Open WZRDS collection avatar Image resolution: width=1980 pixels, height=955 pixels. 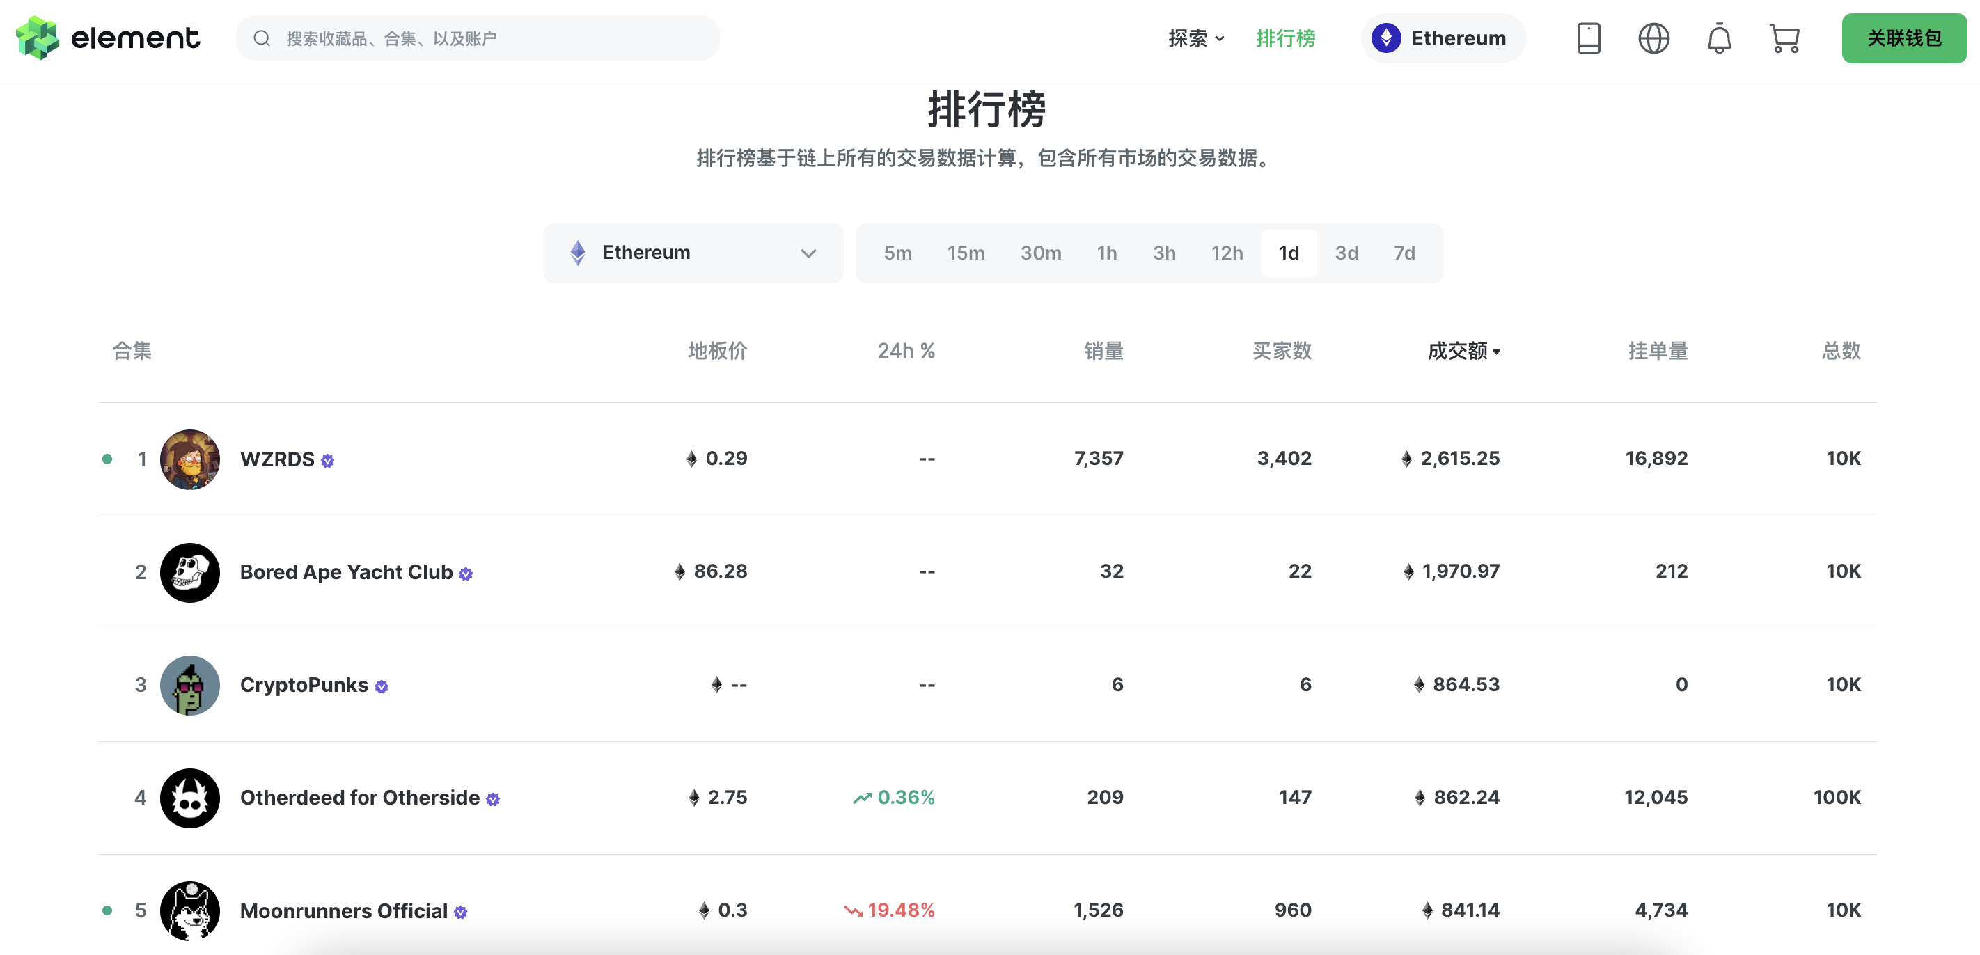[x=190, y=459]
